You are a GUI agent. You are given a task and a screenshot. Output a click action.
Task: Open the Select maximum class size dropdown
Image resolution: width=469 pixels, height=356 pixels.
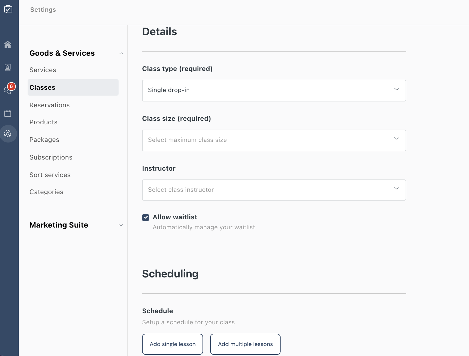[x=274, y=140]
